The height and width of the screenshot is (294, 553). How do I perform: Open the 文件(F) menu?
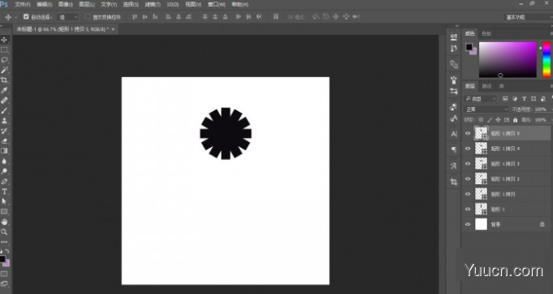pos(23,5)
